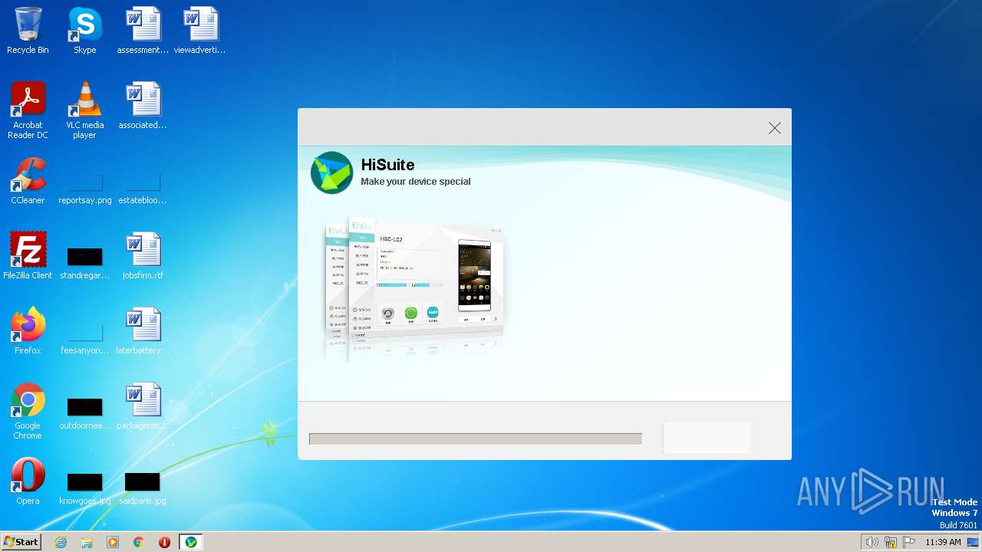
Task: Click the HiSuite logo in installer
Action: (x=331, y=172)
